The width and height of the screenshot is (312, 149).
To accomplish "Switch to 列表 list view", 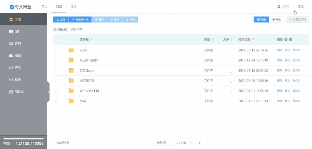I will click(x=261, y=19).
